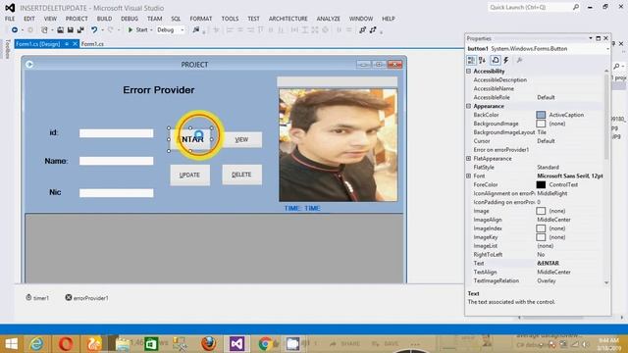Click the BackgroundImage (none) swatch

tap(541, 124)
